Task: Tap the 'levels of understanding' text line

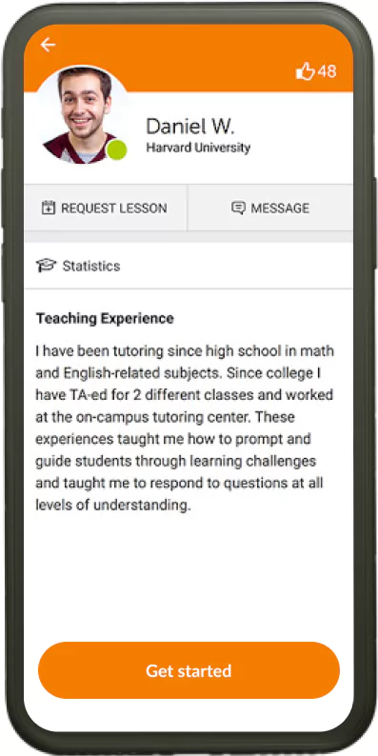Action: pyautogui.click(x=113, y=505)
